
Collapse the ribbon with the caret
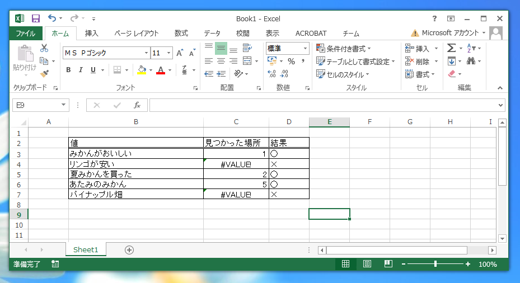click(500, 88)
